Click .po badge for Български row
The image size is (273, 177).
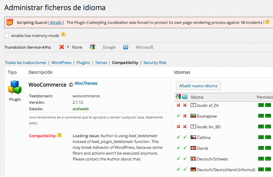coord(261,116)
